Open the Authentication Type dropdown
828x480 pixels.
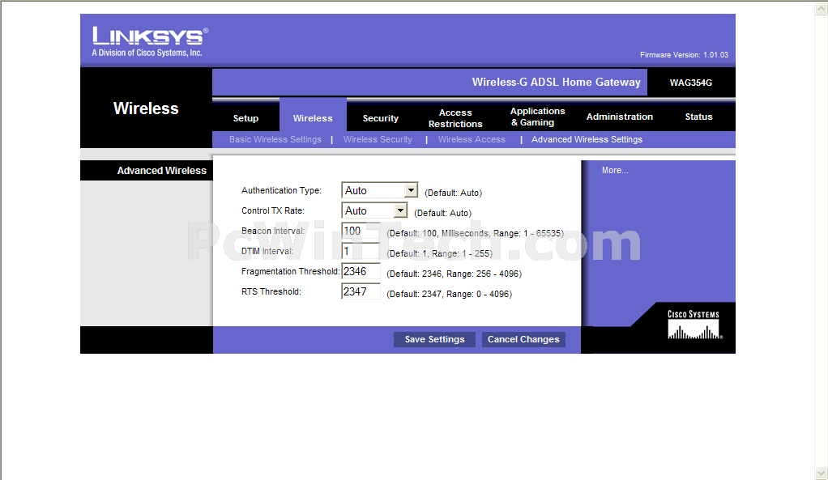pyautogui.click(x=380, y=190)
